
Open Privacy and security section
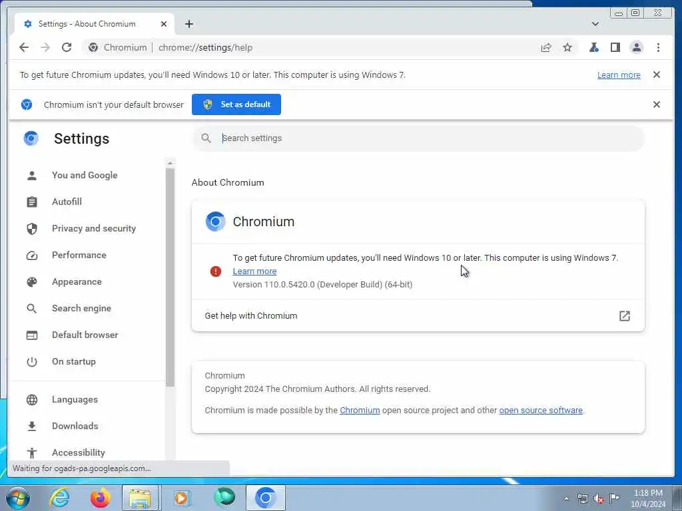[x=94, y=229]
